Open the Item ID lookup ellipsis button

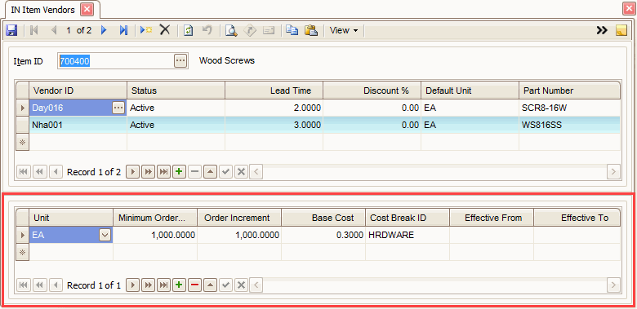(x=180, y=61)
